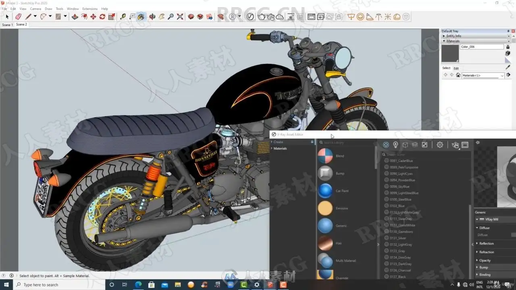Add a V-Ray Spot Light
Screen dimensions: 516x290
click(370, 17)
